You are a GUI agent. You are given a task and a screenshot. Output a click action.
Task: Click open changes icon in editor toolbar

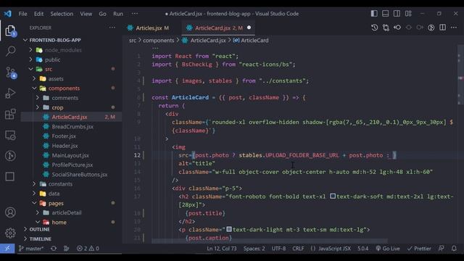386,28
